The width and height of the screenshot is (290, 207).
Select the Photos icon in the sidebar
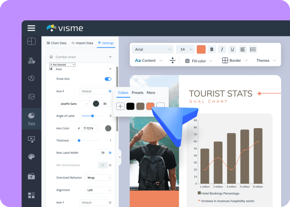(x=31, y=96)
